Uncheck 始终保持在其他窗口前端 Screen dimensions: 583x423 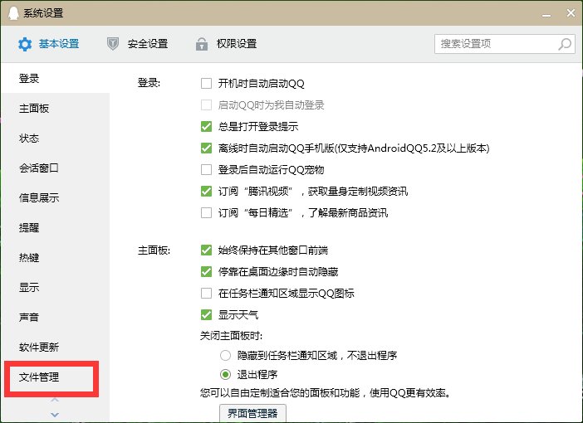tap(206, 250)
